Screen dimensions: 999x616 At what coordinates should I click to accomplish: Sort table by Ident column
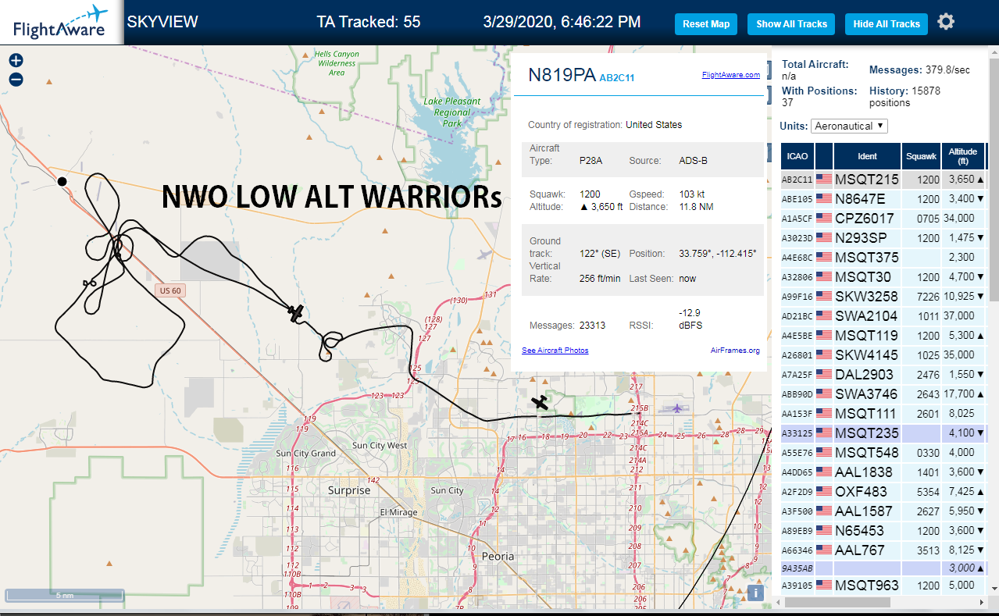(x=867, y=156)
